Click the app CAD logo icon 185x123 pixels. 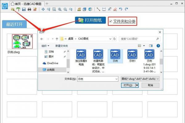[x=5, y=6]
